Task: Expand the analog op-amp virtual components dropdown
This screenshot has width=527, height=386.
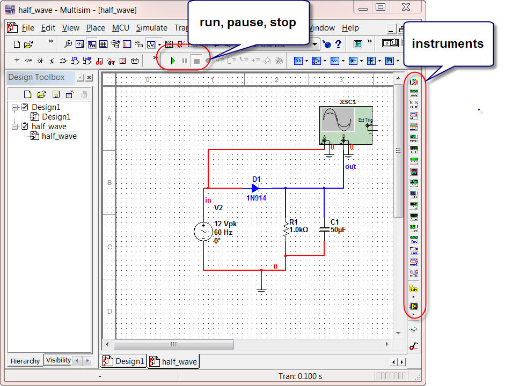Action: (325, 61)
